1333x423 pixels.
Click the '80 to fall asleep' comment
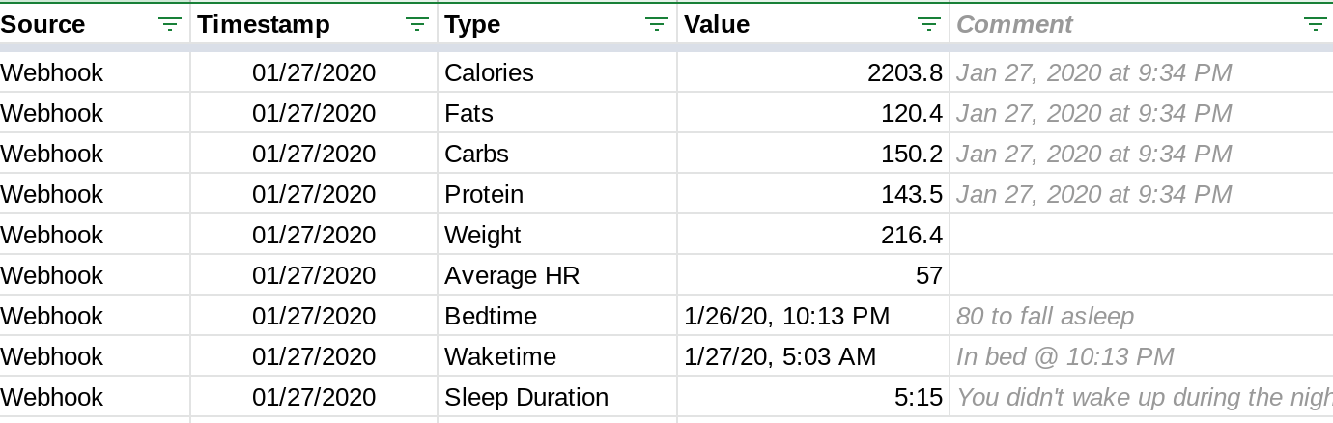(x=1045, y=316)
